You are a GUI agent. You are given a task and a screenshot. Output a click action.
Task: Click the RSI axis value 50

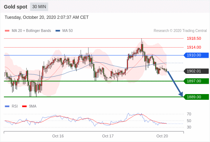[x=189, y=121]
